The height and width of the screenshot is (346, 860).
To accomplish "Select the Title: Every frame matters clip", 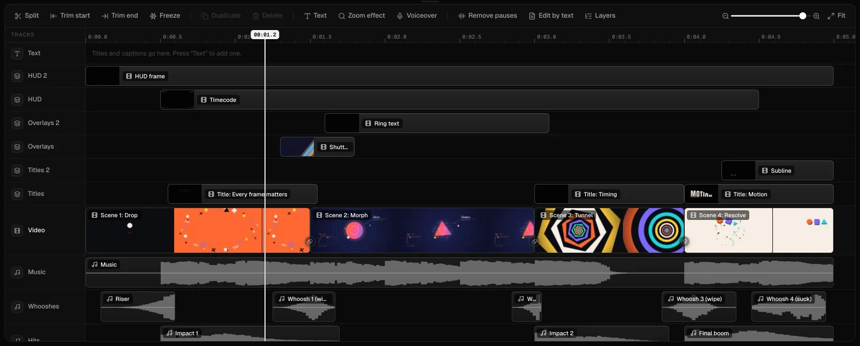I will pyautogui.click(x=242, y=194).
